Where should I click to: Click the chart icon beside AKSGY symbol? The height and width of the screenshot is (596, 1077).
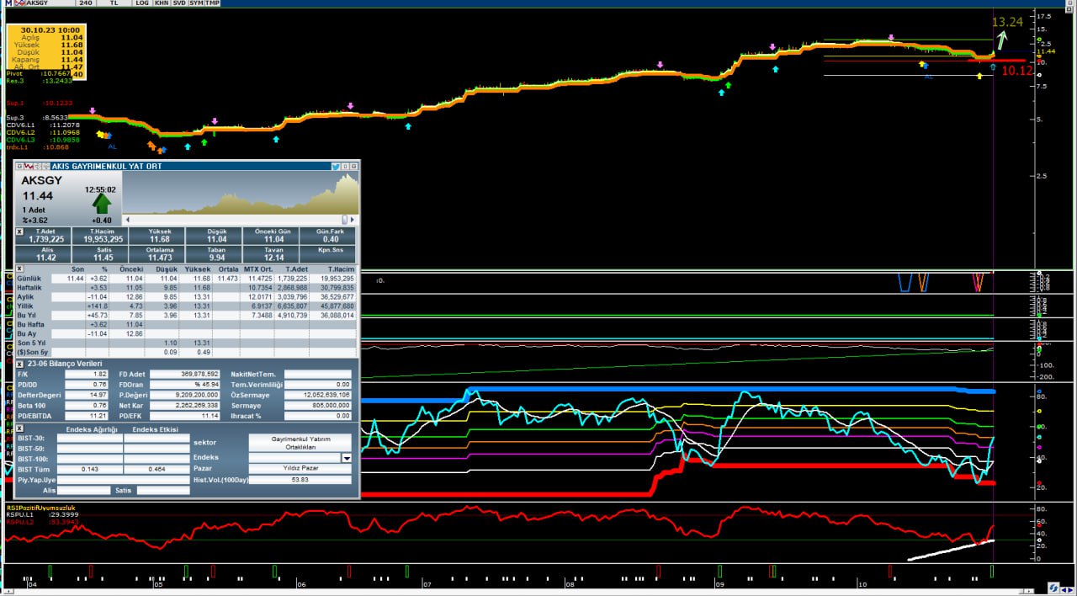(18, 3)
